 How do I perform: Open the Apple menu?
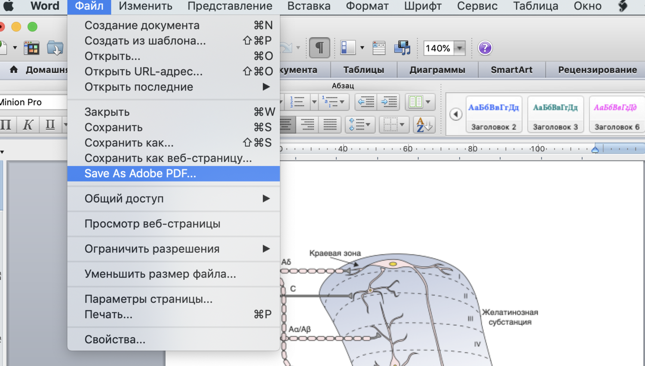[x=8, y=6]
